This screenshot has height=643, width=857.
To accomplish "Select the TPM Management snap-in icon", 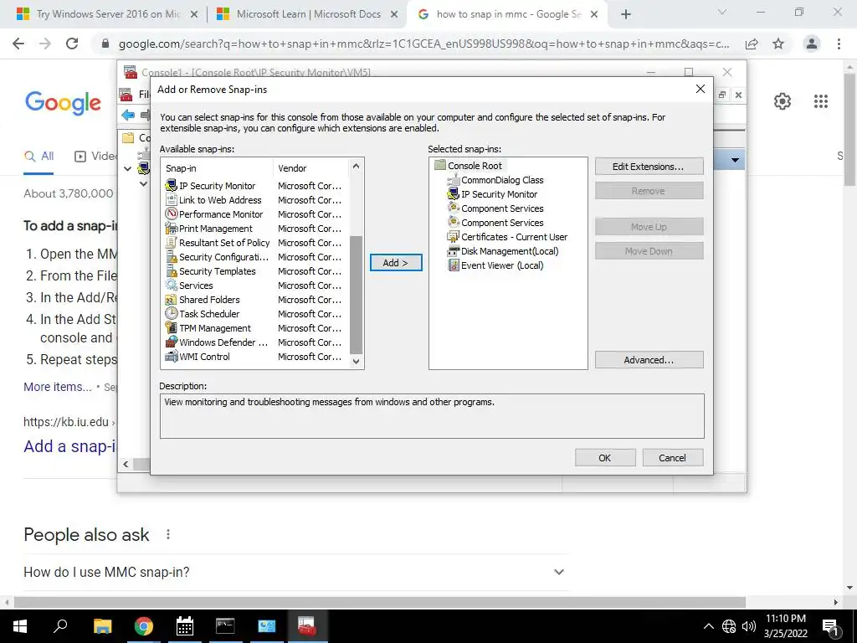I will pyautogui.click(x=171, y=328).
